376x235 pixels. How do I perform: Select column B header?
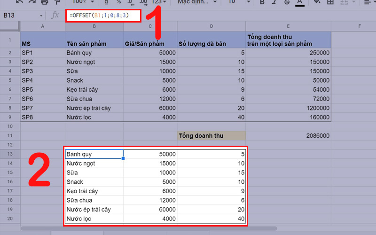[94, 26]
